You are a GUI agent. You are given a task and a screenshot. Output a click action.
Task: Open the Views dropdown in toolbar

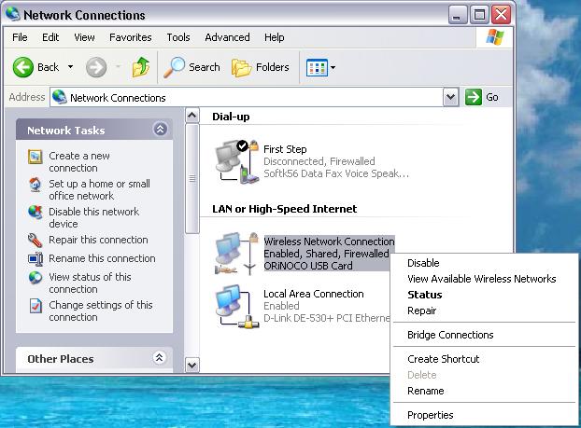tap(321, 67)
